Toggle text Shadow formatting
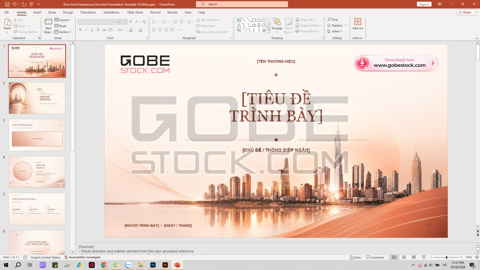Image resolution: width=480 pixels, height=270 pixels. click(x=98, y=30)
